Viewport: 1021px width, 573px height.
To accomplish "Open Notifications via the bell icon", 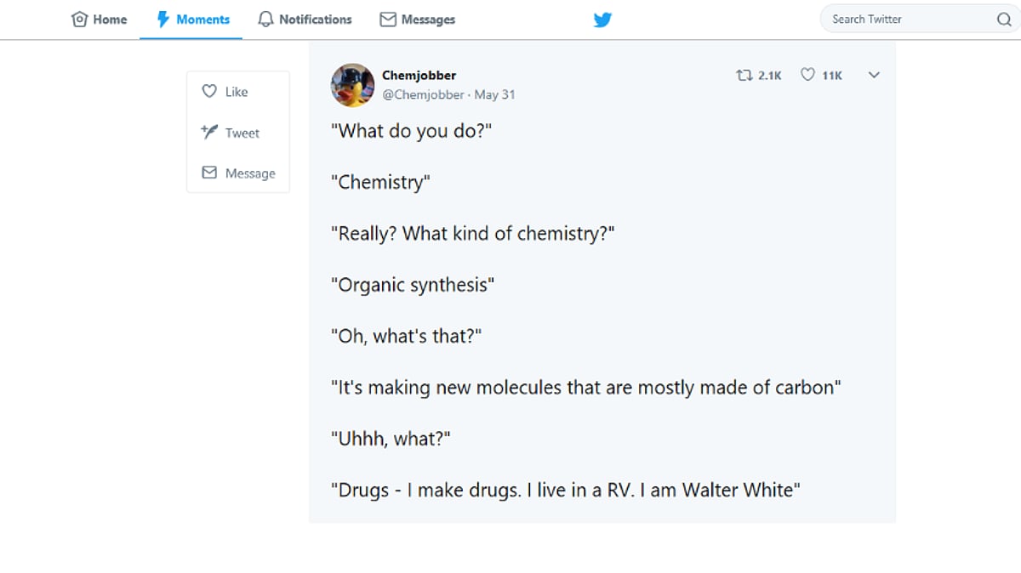I will coord(265,19).
